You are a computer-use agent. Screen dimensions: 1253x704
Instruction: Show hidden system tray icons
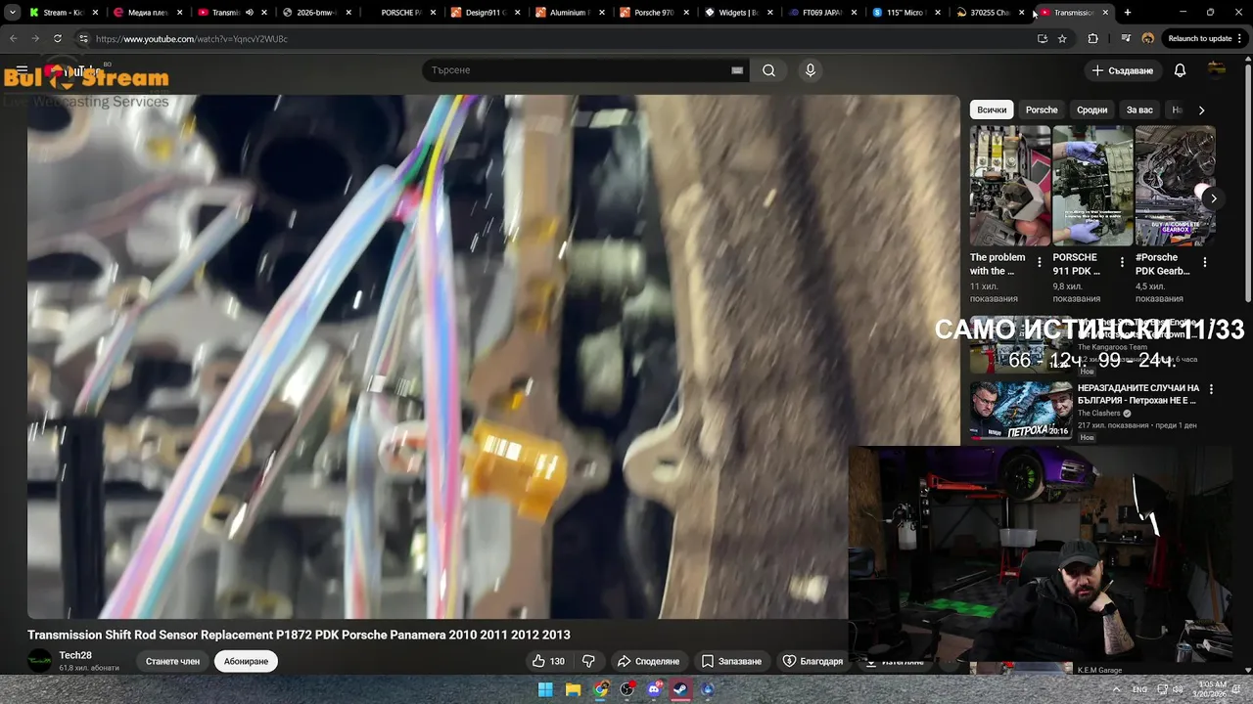point(1116,689)
